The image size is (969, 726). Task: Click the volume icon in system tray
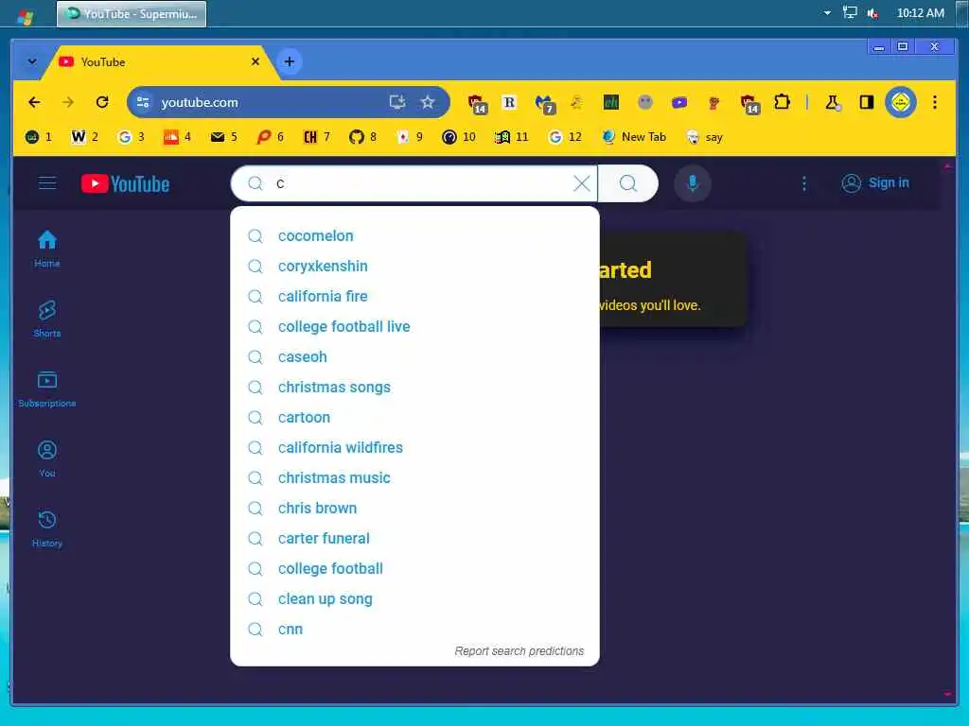coord(872,13)
